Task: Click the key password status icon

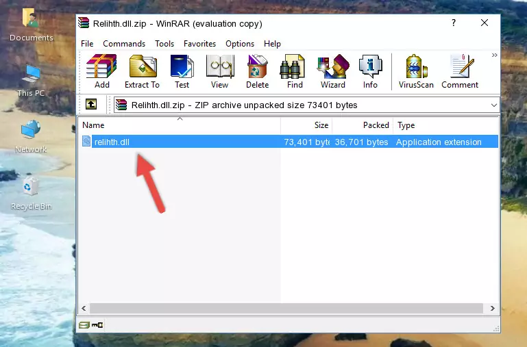Action: pos(97,324)
